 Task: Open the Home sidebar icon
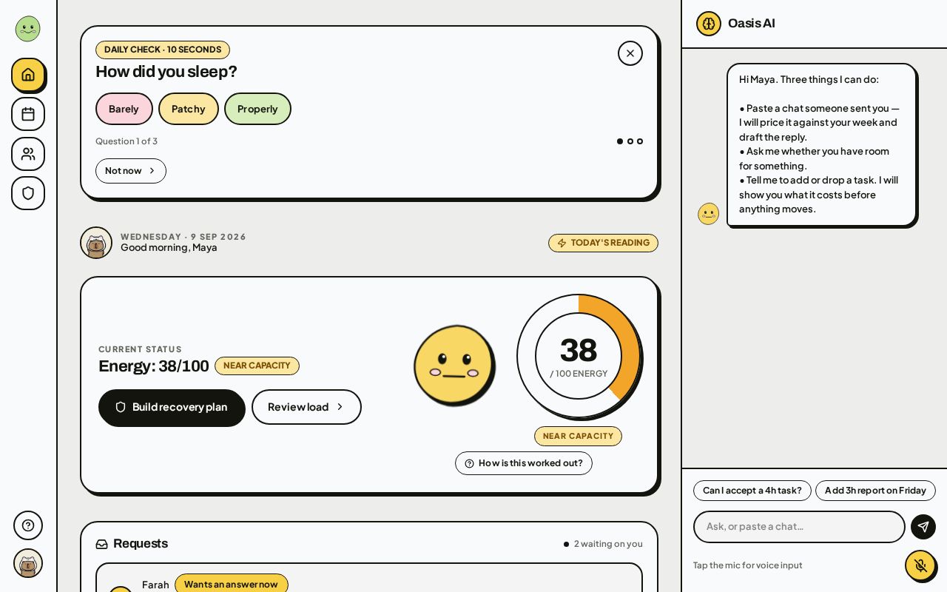click(x=28, y=75)
